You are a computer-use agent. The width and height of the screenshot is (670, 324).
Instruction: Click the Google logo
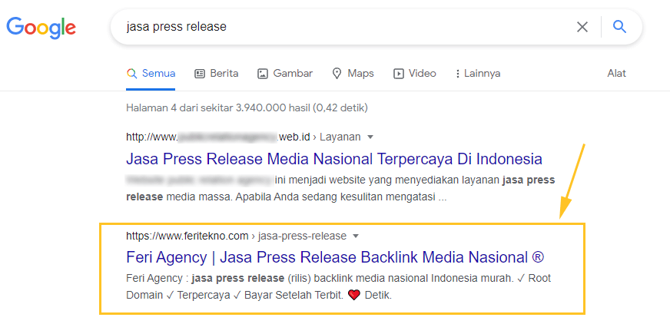[41, 28]
